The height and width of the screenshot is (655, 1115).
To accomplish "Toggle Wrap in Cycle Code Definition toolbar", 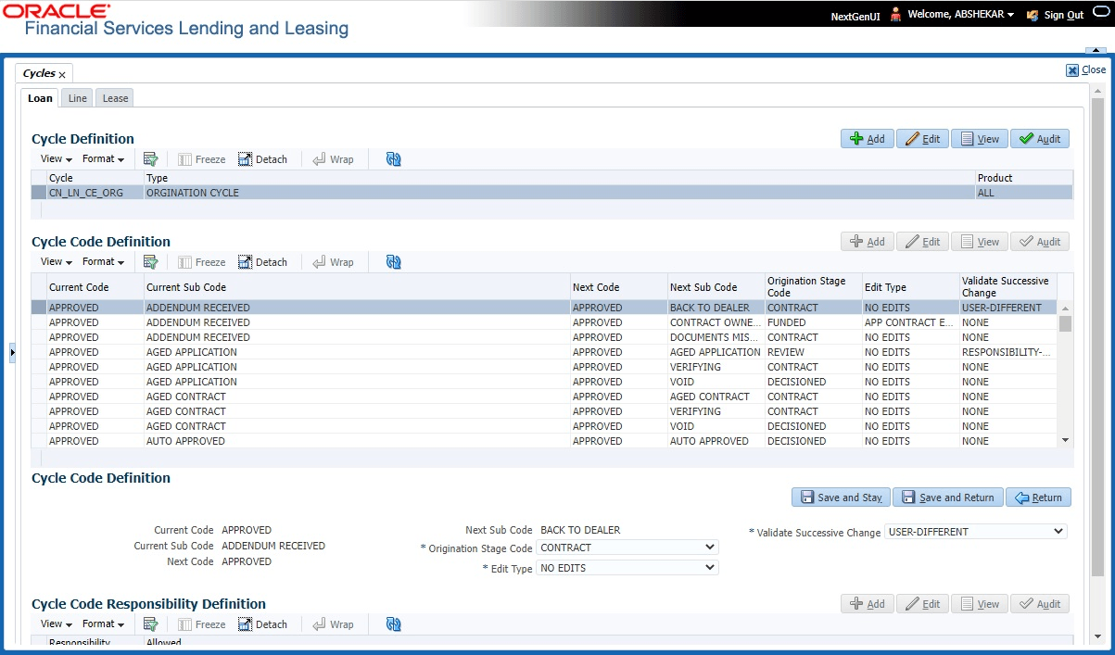I will click(333, 262).
